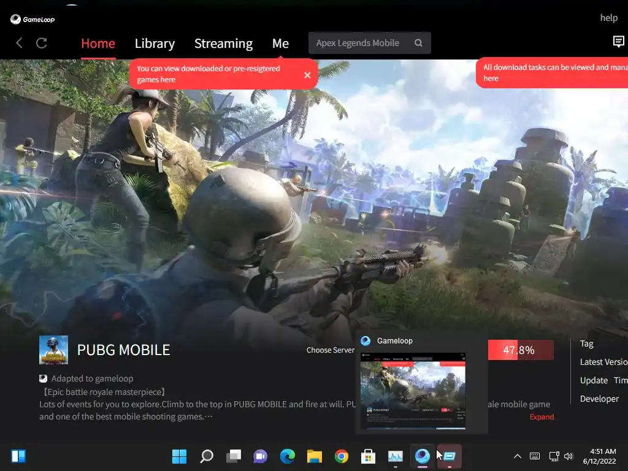Viewport: 628px width, 471px height.
Task: Refresh the page with reload icon
Action: 42,43
